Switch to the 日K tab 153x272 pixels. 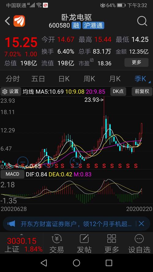pyautogui.click(x=64, y=79)
